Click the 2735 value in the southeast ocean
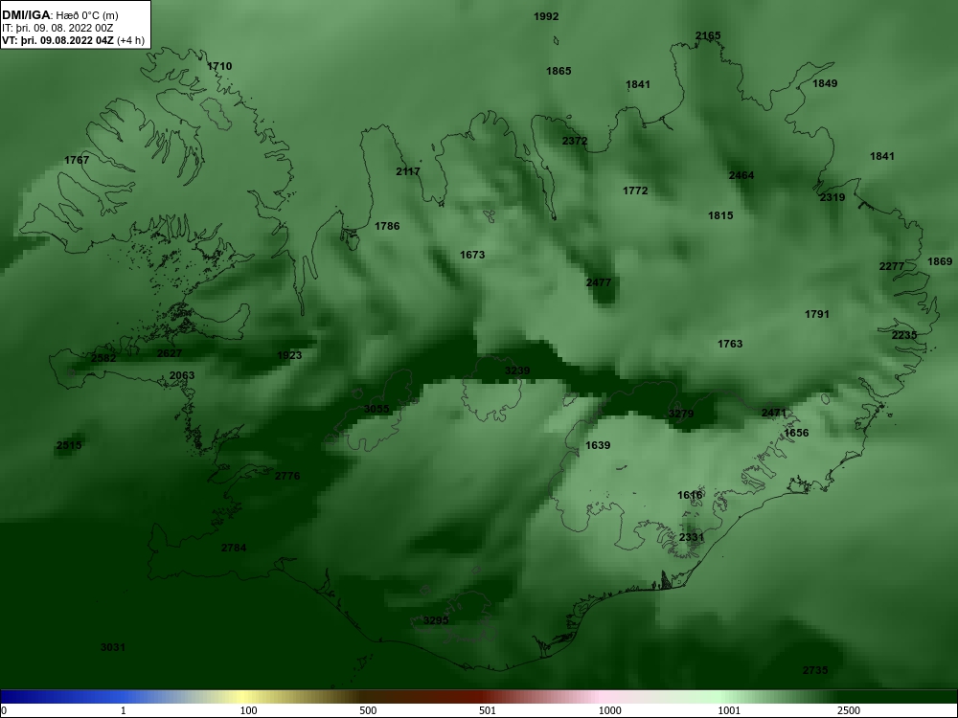Screen dimensions: 958x718 tap(815, 670)
